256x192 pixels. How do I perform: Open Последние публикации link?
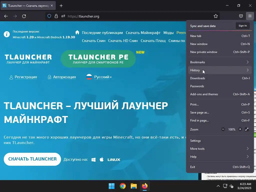102,33
